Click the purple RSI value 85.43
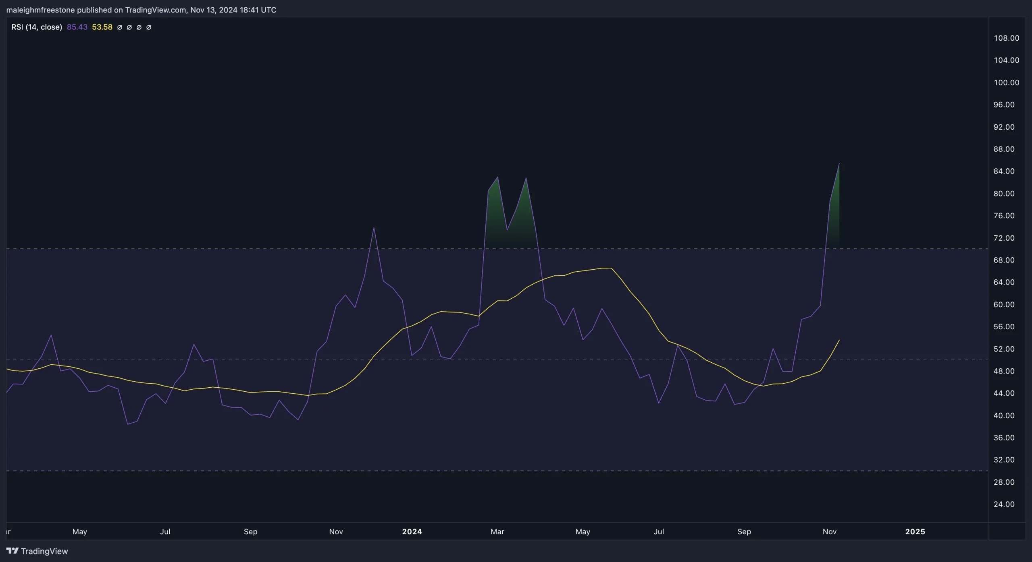The image size is (1032, 562). [x=77, y=27]
